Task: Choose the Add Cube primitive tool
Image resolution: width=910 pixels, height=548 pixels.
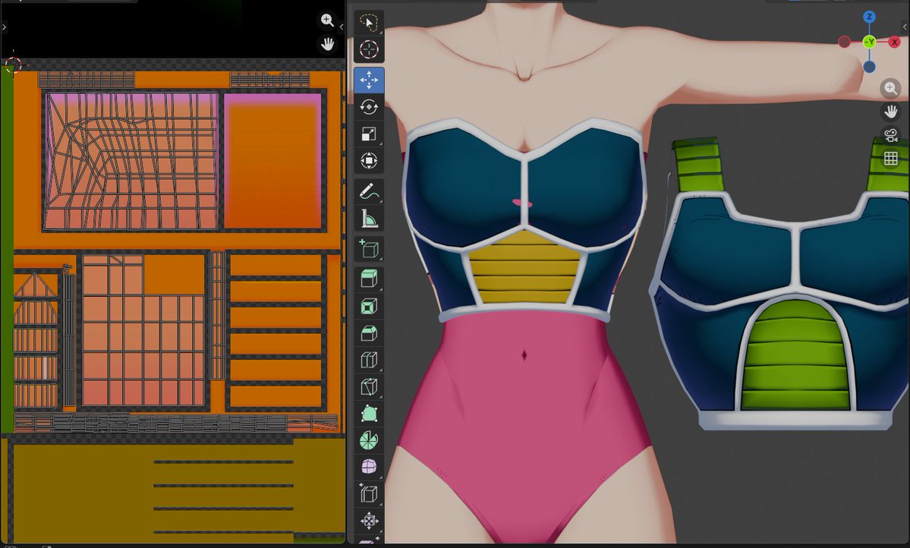Action: click(368, 247)
